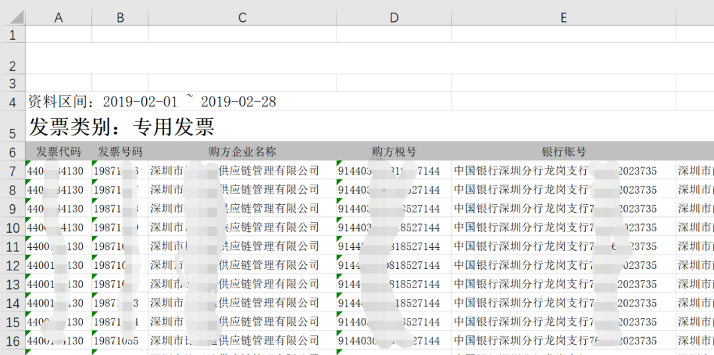Select row 4 header
The width and height of the screenshot is (714, 355).
coord(13,101)
